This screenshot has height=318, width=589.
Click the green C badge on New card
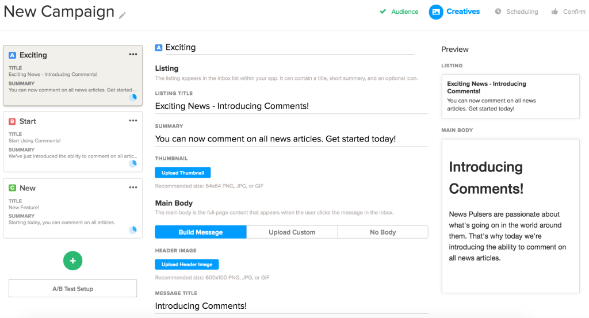tap(13, 187)
